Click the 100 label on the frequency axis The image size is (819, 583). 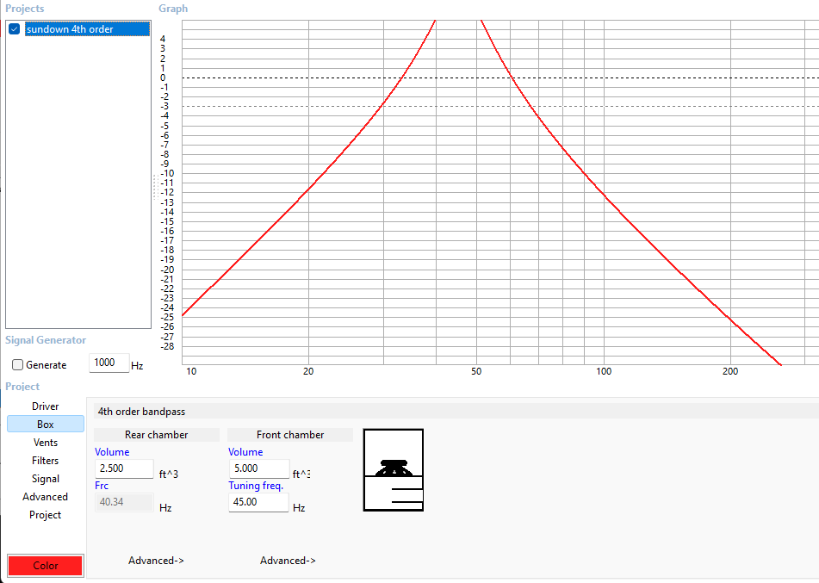[604, 371]
